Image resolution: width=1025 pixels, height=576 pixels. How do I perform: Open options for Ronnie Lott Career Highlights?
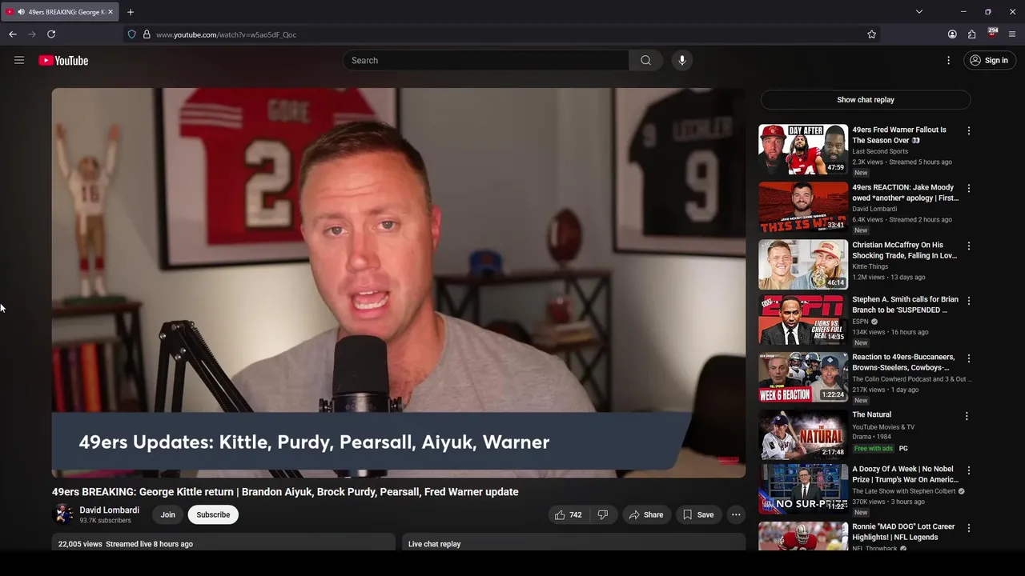pyautogui.click(x=968, y=528)
